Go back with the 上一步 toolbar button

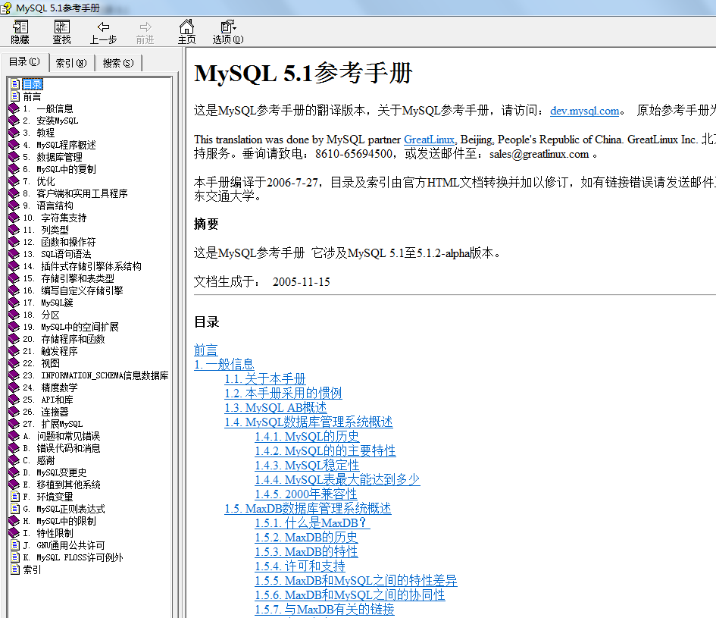103,32
